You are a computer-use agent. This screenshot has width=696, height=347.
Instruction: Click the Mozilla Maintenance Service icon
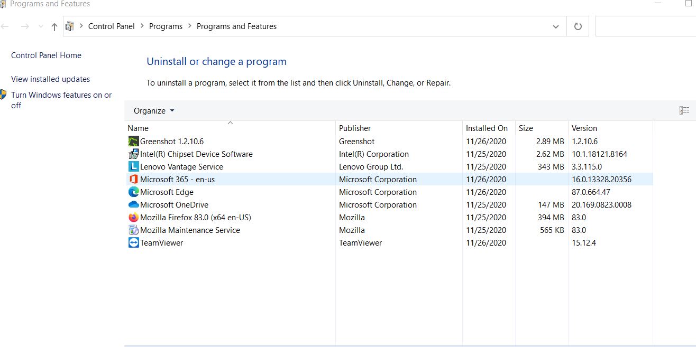coord(133,230)
